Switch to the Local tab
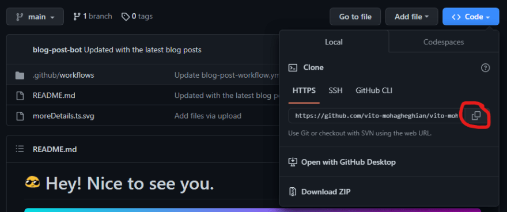This screenshot has width=507, height=212. point(334,42)
